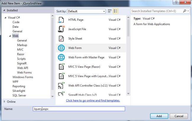Open search options dropdown arrow

pyautogui.click(x=188, y=11)
